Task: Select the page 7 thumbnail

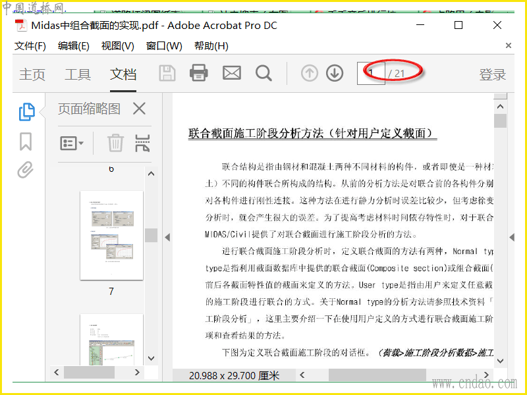Action: point(111,236)
